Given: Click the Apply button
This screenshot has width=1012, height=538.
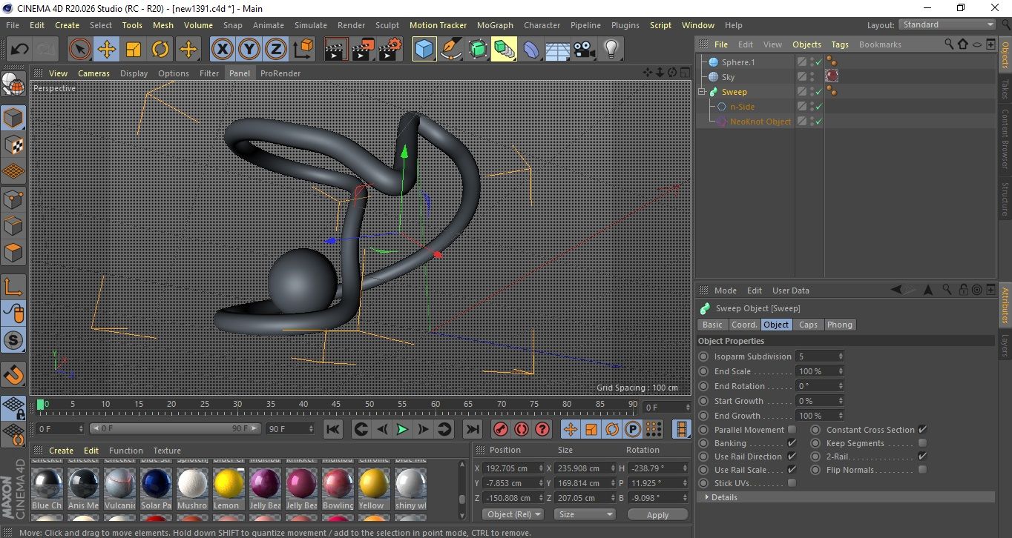Looking at the screenshot, I should pos(657,514).
